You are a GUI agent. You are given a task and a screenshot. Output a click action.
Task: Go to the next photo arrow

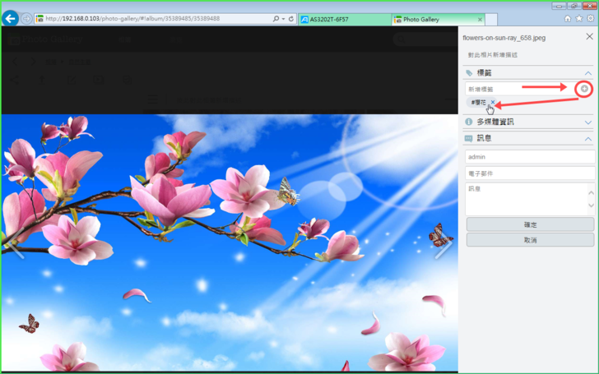(443, 247)
